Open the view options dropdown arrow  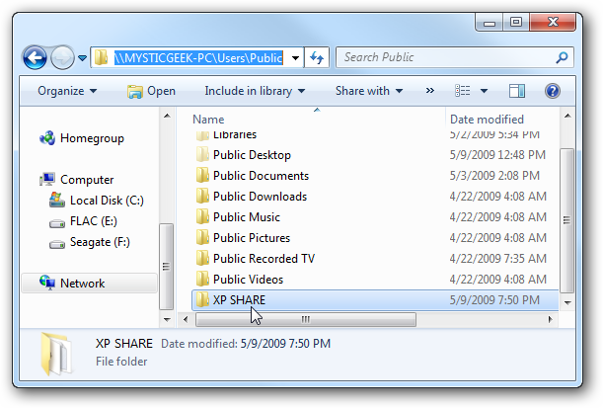pyautogui.click(x=484, y=91)
